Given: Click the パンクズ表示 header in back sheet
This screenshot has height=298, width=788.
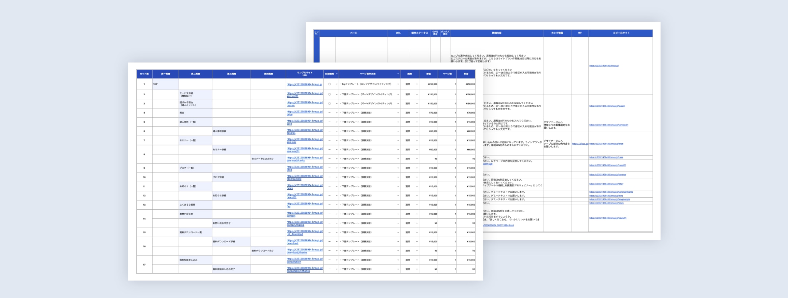Looking at the screenshot, I should [x=445, y=33].
